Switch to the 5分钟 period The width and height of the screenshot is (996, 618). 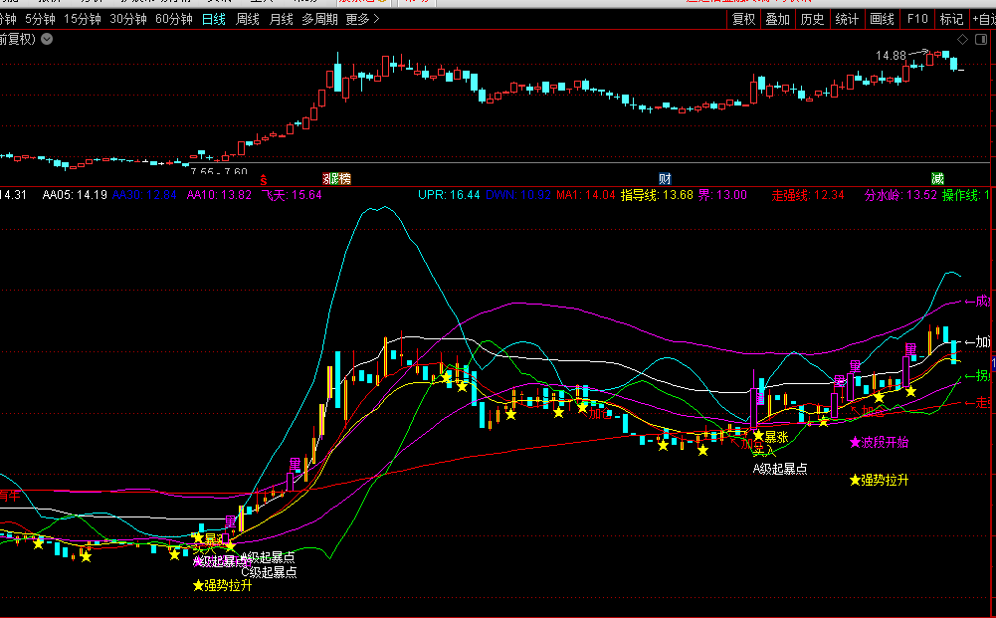(40, 19)
